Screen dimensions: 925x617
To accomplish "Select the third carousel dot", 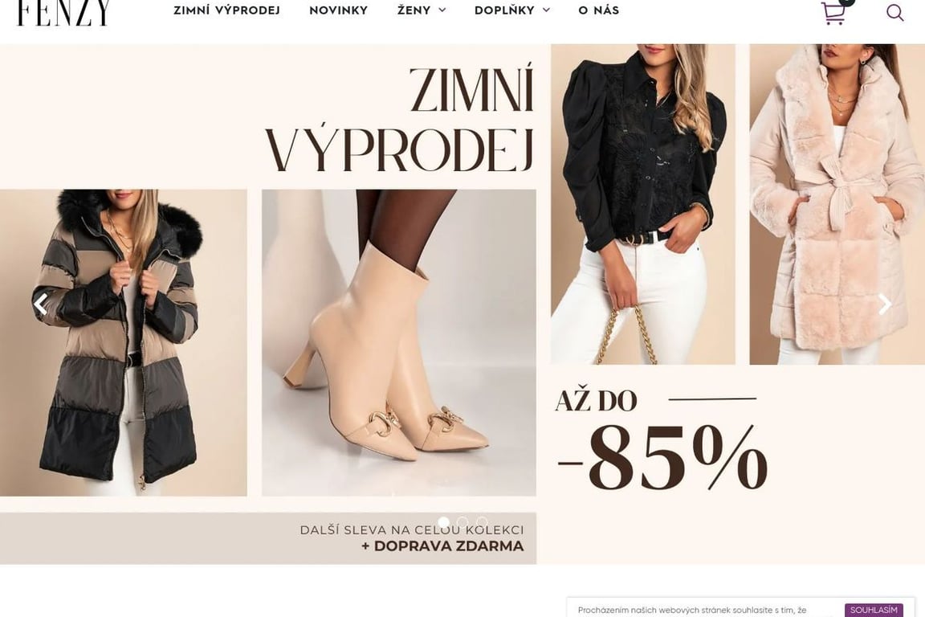I will [482, 522].
